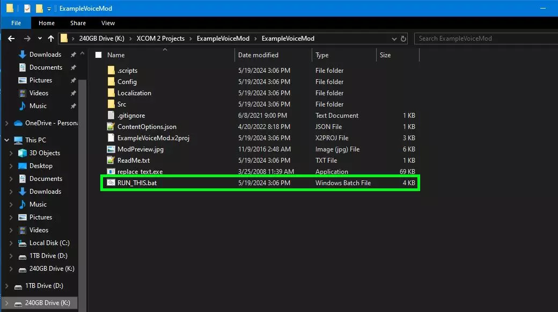Go up one folder level
558x312 pixels.
click(51, 39)
